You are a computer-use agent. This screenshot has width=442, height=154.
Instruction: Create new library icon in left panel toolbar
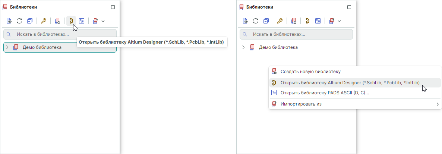pyautogui.click(x=57, y=21)
